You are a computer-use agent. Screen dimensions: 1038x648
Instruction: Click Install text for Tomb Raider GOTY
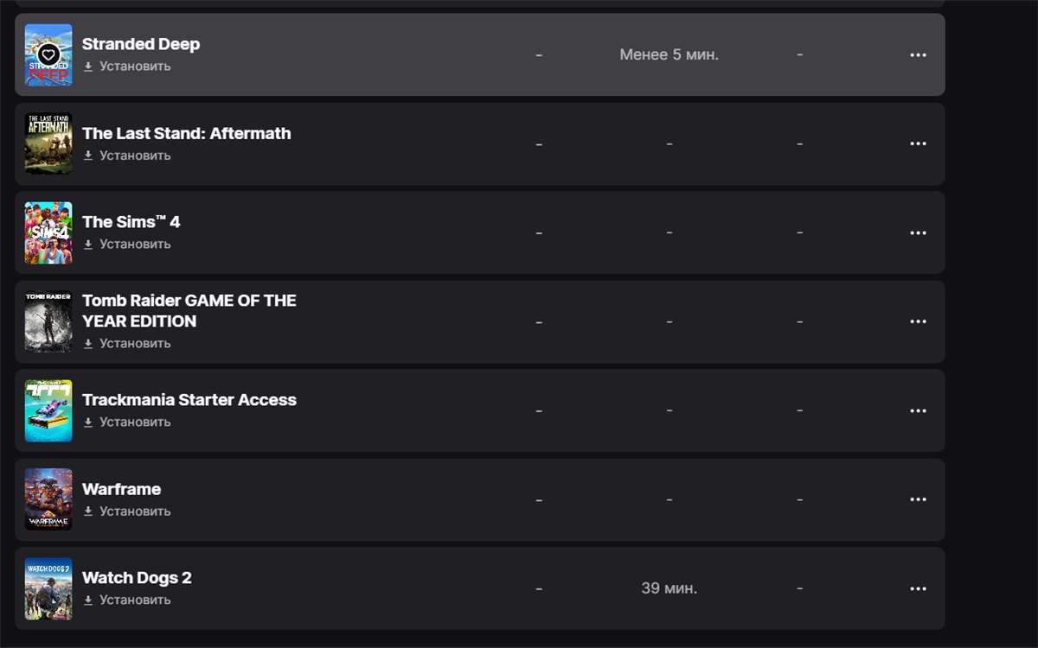[135, 344]
